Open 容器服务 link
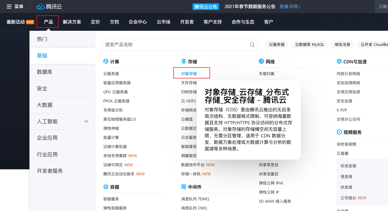Viewport: 388px width, 211px height. (x=111, y=199)
